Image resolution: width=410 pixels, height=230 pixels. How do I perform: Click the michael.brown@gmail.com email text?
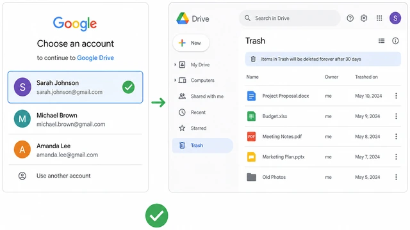tap(70, 125)
